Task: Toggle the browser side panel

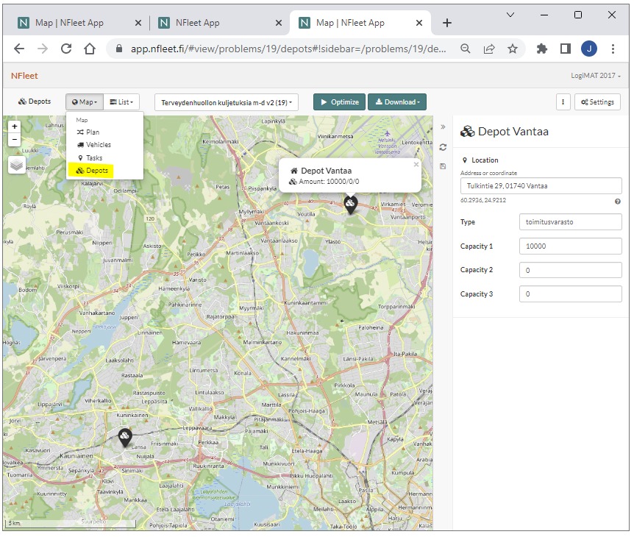Action: click(566, 49)
